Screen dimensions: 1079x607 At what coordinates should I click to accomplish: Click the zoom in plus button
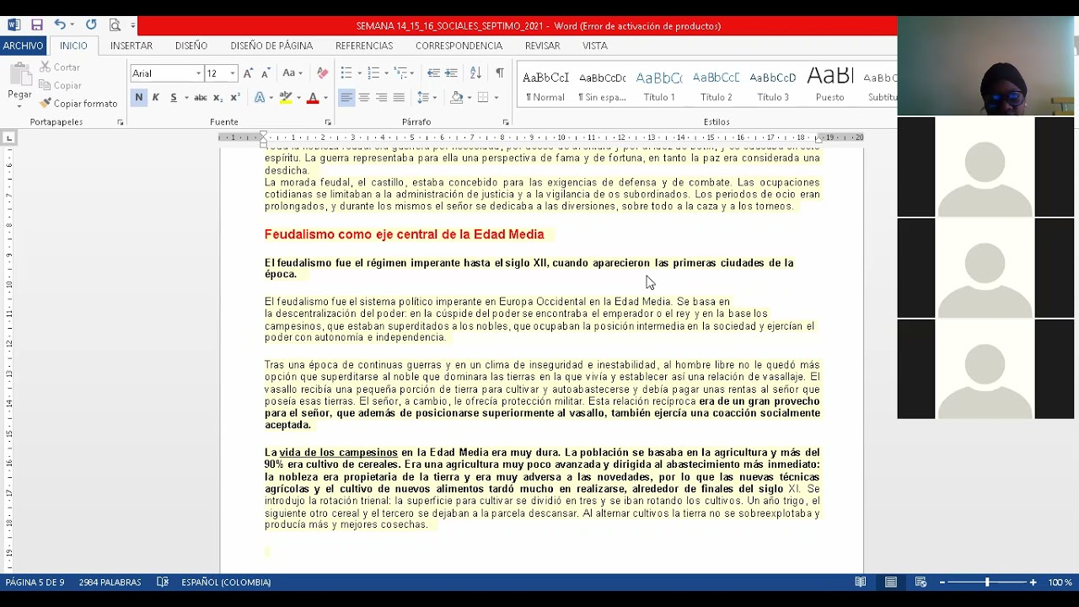tap(1033, 582)
